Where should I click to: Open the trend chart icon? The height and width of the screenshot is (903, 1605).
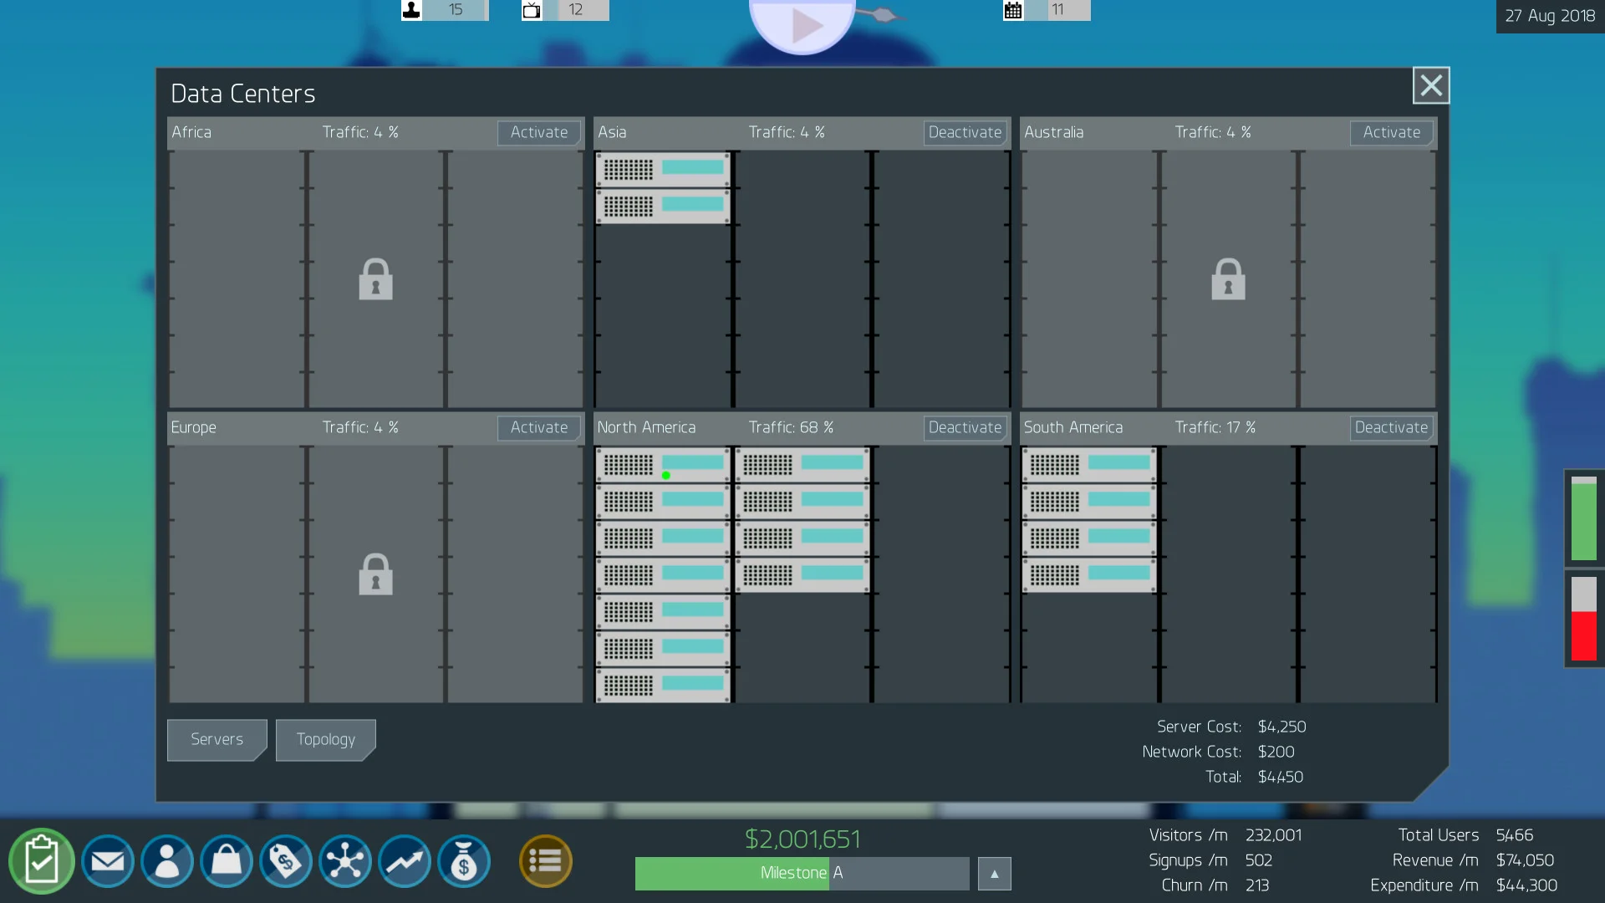405,861
